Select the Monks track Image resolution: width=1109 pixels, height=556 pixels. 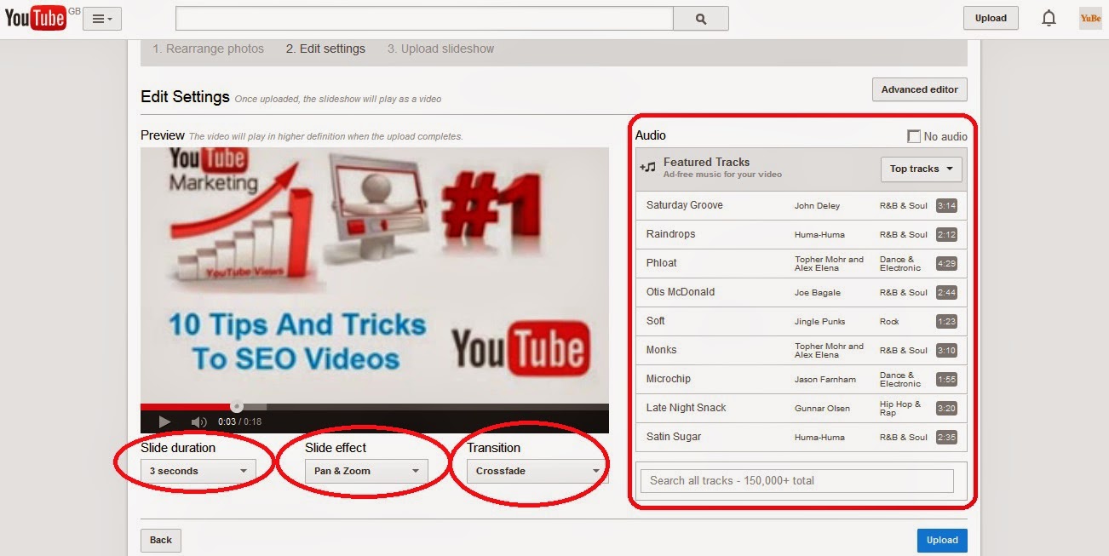802,350
